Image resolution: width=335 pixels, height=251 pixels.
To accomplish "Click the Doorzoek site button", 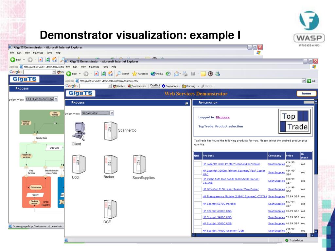I will pos(137,86).
